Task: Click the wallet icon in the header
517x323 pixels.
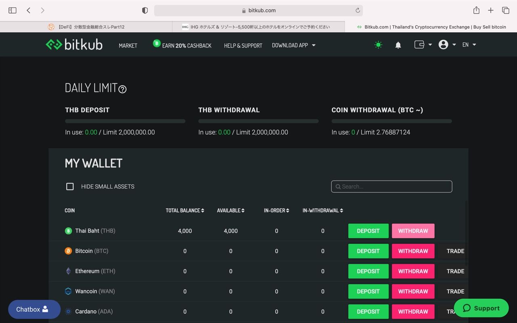Action: coord(420,44)
